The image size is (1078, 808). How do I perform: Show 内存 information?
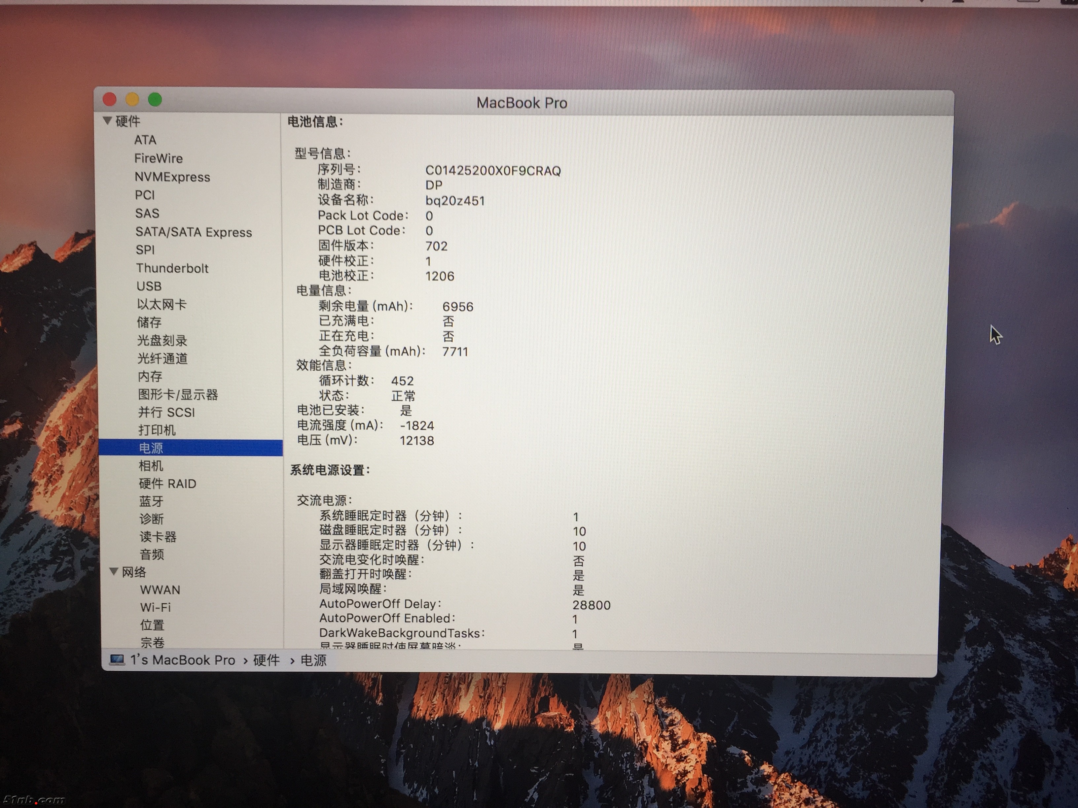(150, 376)
